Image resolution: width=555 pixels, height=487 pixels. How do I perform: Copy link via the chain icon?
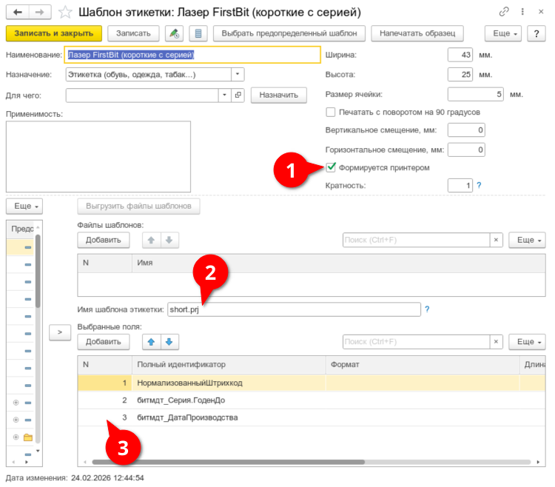pos(504,12)
